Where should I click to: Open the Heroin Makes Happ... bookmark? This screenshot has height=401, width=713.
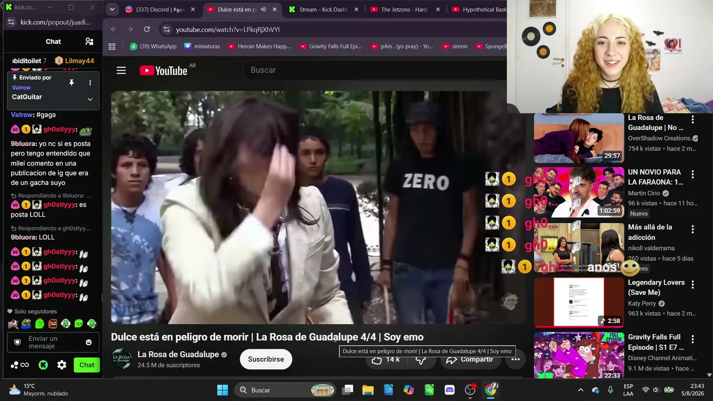click(259, 46)
